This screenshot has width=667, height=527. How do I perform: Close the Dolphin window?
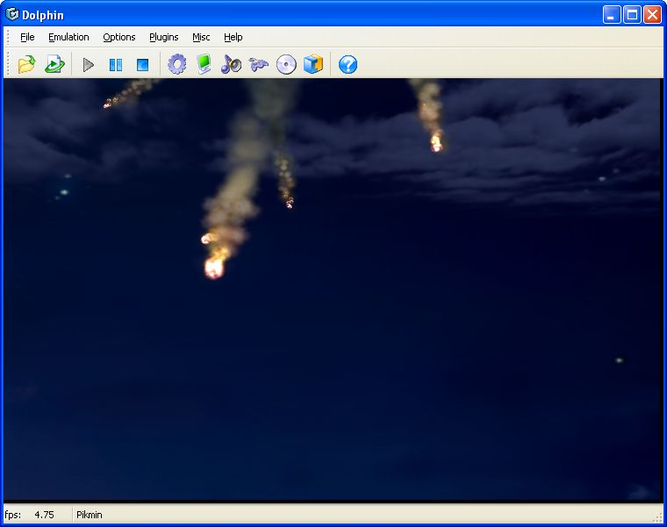click(x=653, y=15)
